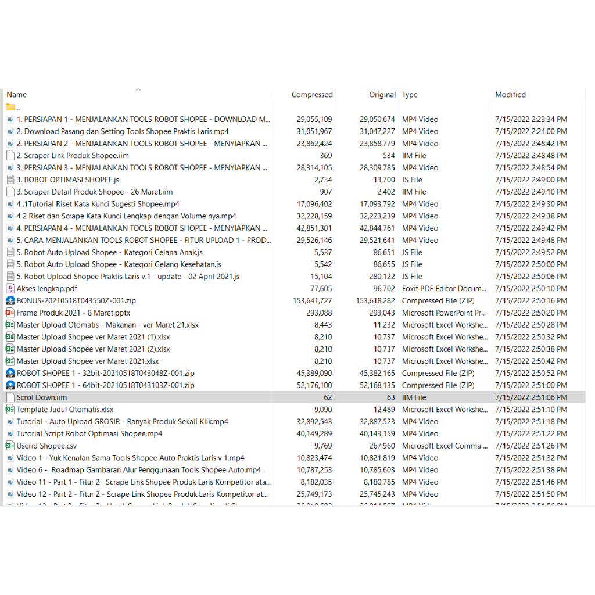Click the video icon of 'Video 6 - Roadmap Gambaran Alur'

pos(10,470)
